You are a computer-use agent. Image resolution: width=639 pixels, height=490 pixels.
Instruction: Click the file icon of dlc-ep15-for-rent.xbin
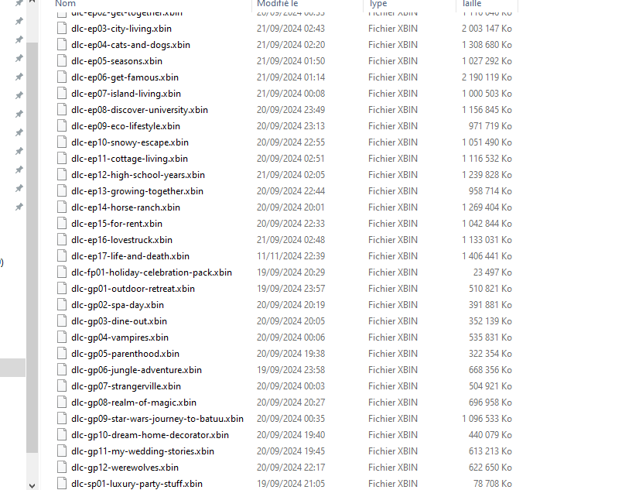[x=62, y=224]
